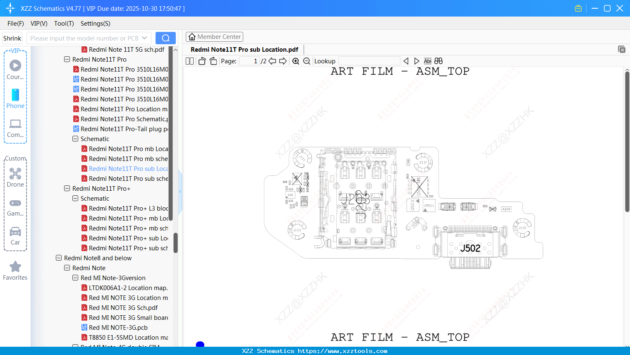Collapse the Redmi Note11T Pro node
This screenshot has height=355, width=630.
tap(67, 60)
